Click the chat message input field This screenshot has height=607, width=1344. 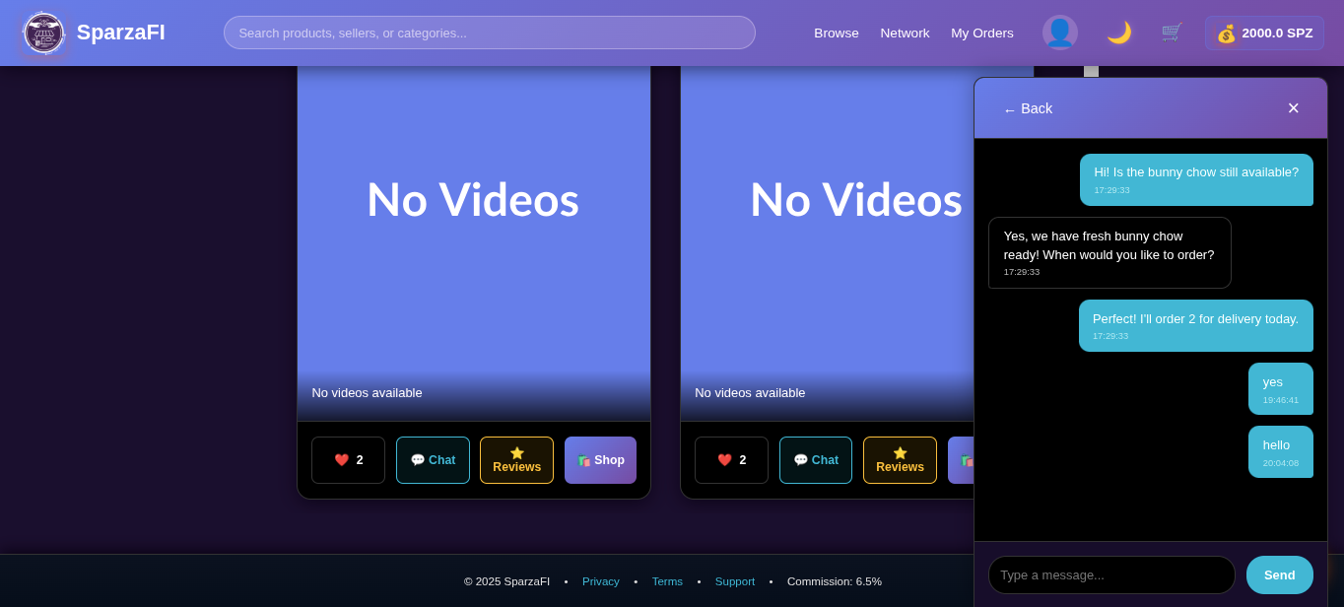[x=1111, y=574]
